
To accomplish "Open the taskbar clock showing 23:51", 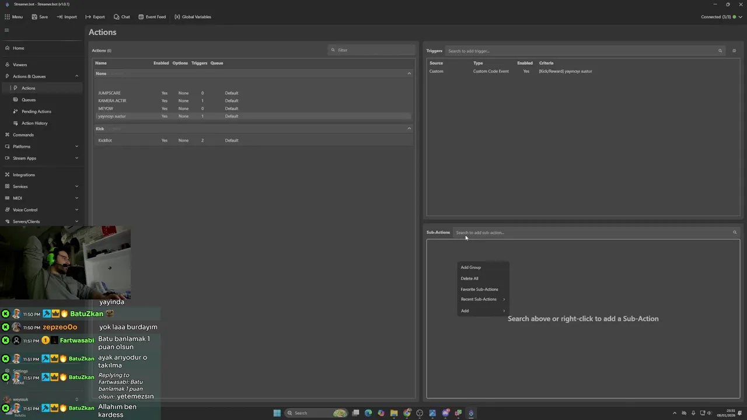I will pyautogui.click(x=726, y=413).
